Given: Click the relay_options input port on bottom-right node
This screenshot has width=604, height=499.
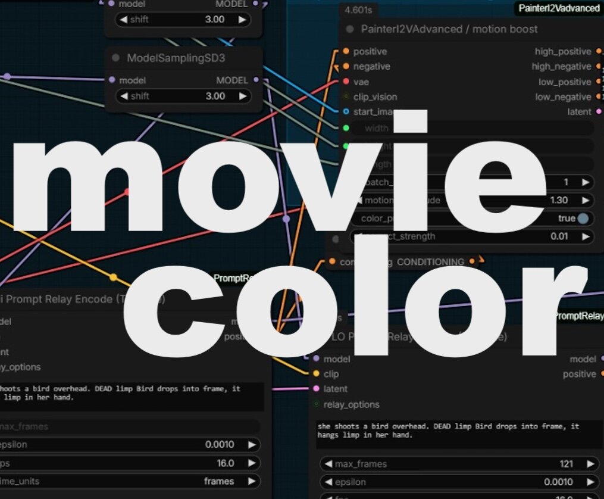Looking at the screenshot, I should coord(316,404).
